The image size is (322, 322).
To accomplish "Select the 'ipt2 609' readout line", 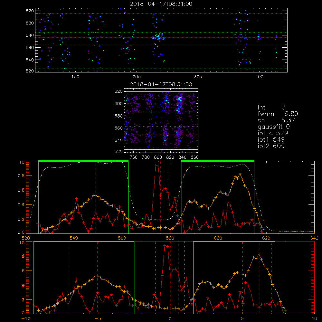I will [x=271, y=146].
